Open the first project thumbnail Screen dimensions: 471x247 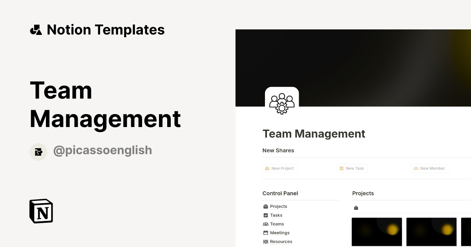377,232
